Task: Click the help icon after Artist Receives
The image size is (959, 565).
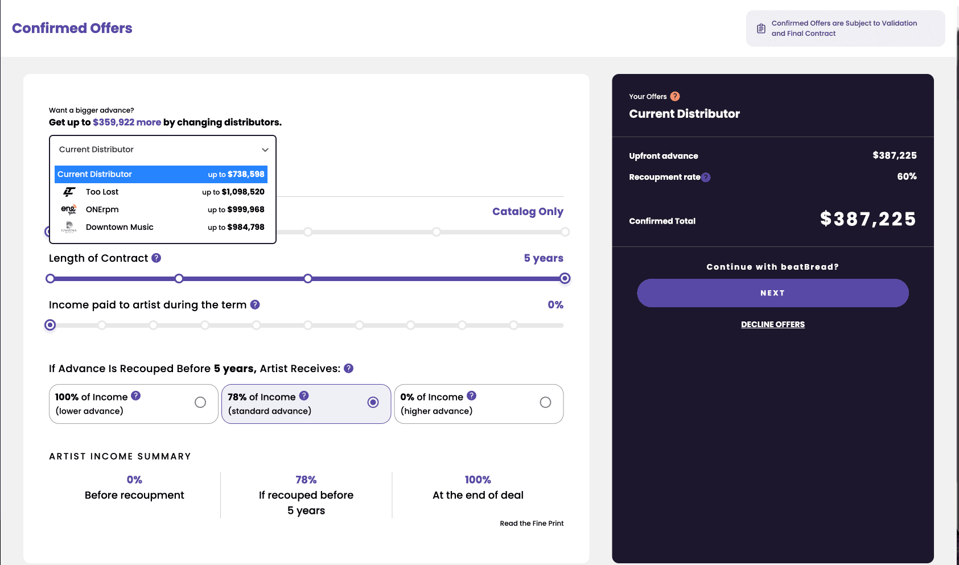Action: click(x=348, y=368)
